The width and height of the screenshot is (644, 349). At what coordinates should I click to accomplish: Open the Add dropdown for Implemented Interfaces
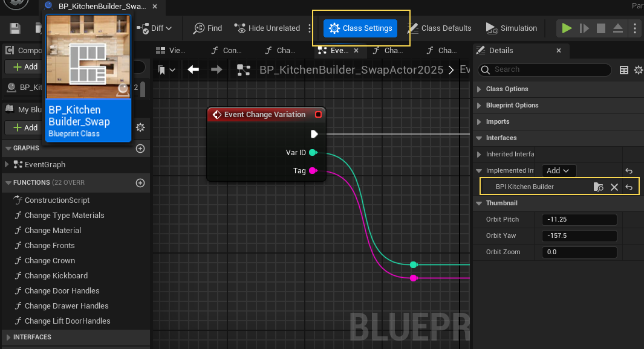point(559,171)
